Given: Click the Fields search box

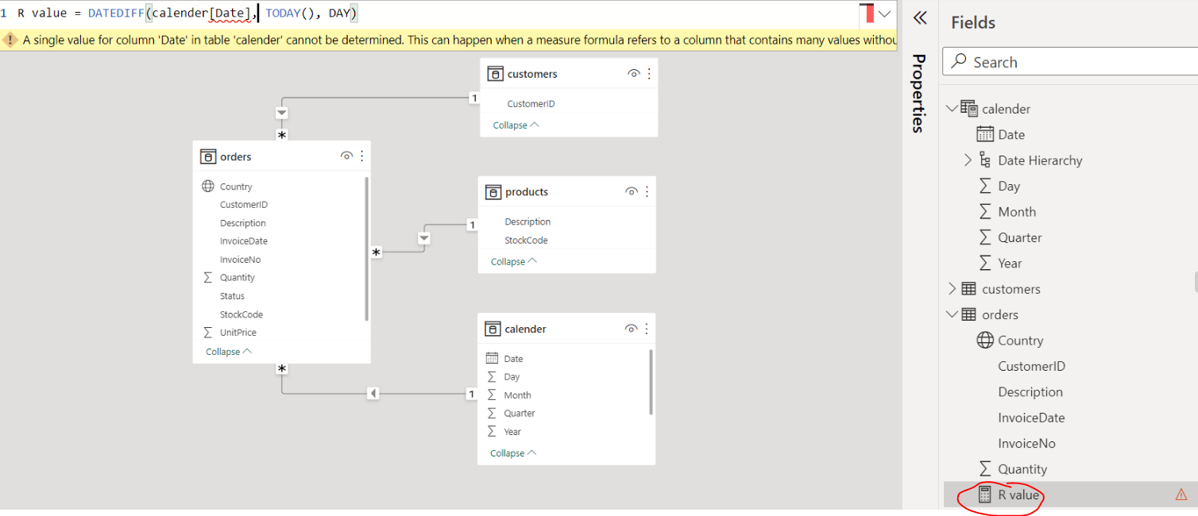Looking at the screenshot, I should coord(1070,62).
